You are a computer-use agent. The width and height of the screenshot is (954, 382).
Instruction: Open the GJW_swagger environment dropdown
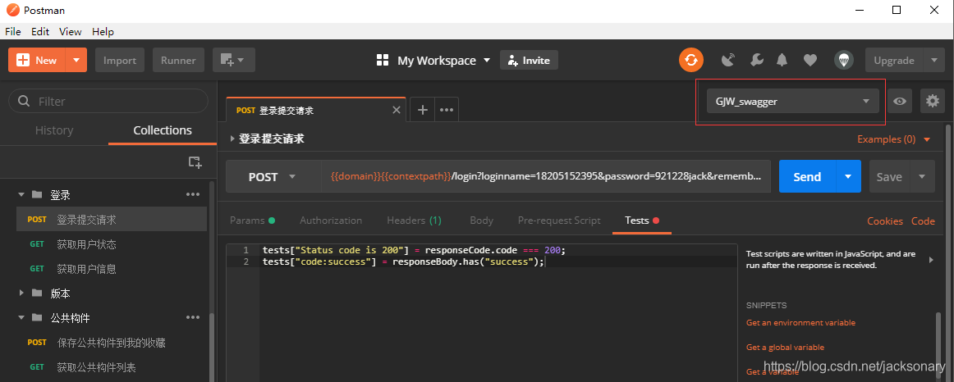(x=791, y=102)
